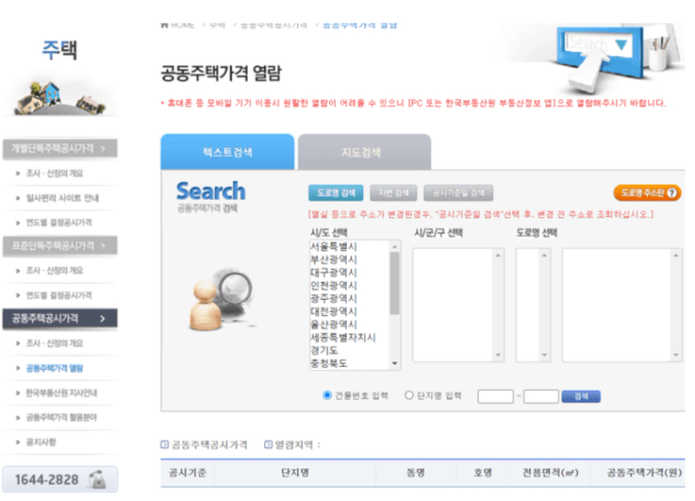Expand the 개별단독주택공시가격 sidebar menu

(x=60, y=148)
